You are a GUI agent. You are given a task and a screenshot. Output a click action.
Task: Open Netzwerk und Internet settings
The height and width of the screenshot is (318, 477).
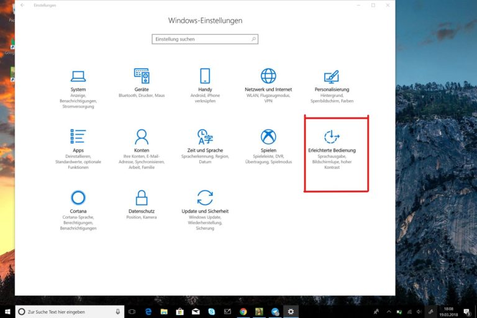[268, 86]
